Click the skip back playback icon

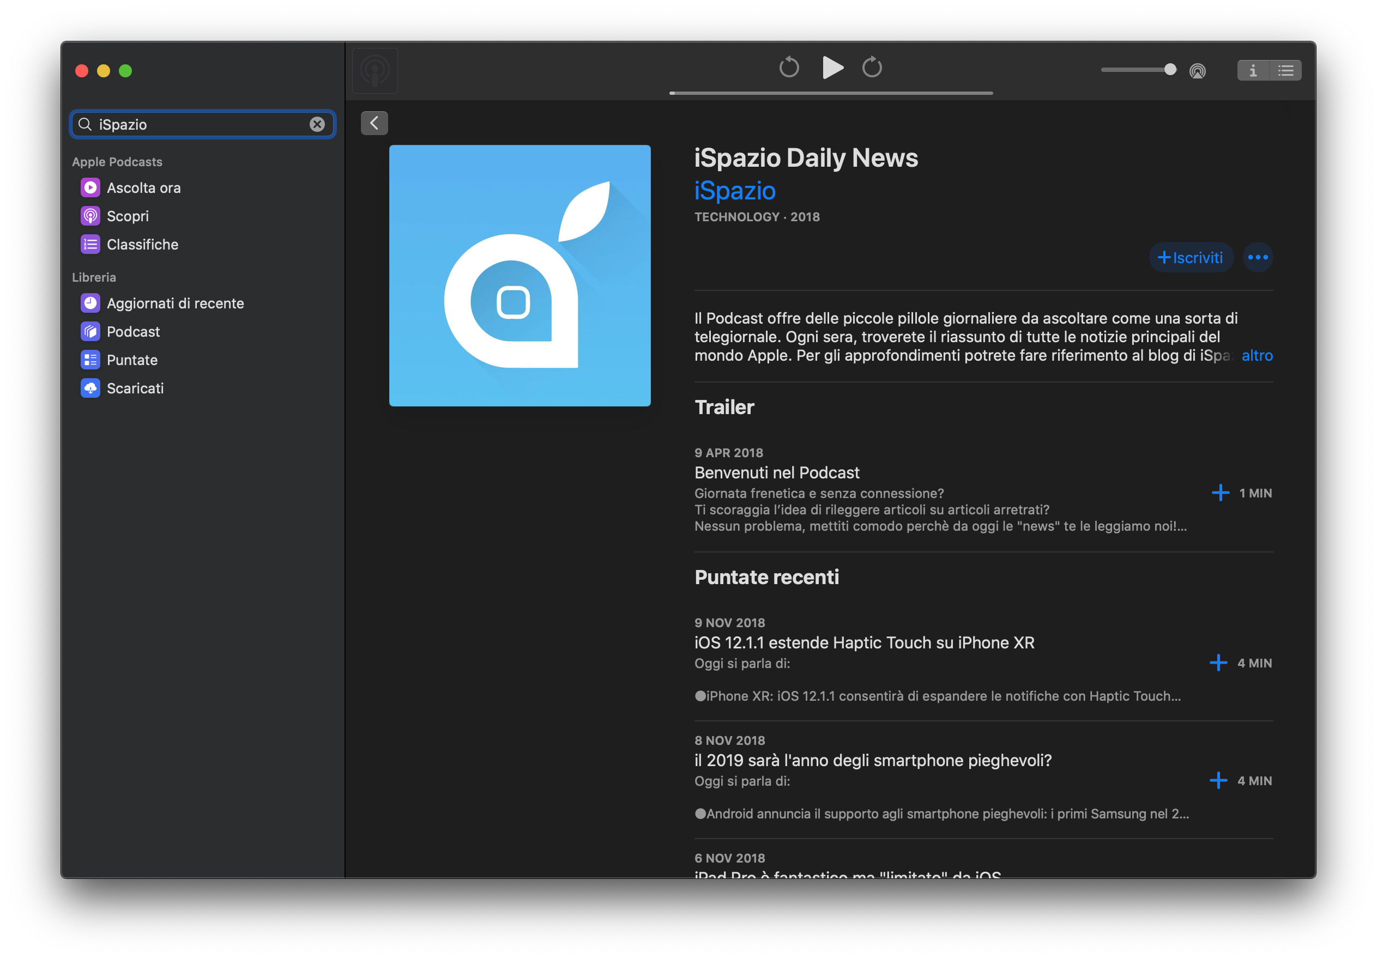coord(789,67)
